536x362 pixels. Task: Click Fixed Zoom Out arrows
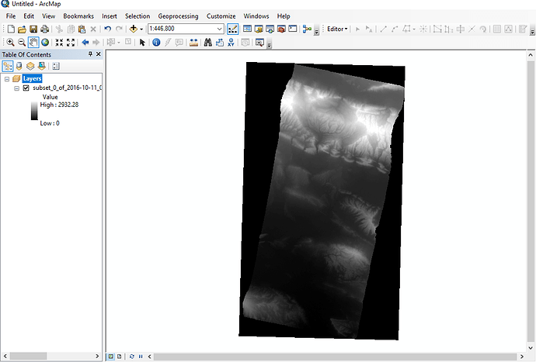click(x=71, y=43)
